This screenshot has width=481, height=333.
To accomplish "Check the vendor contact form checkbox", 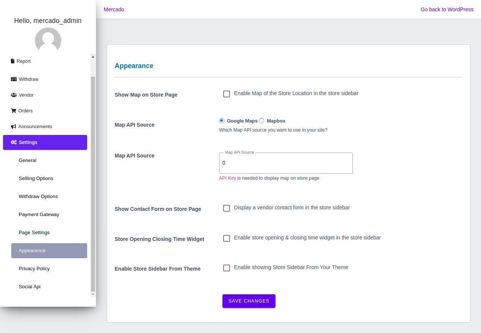I will coord(227,208).
